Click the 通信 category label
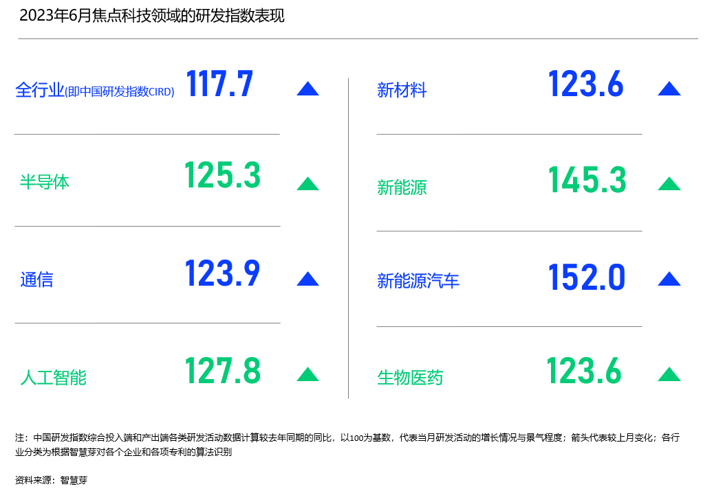Viewport: 714px width, 491px height. coord(37,279)
